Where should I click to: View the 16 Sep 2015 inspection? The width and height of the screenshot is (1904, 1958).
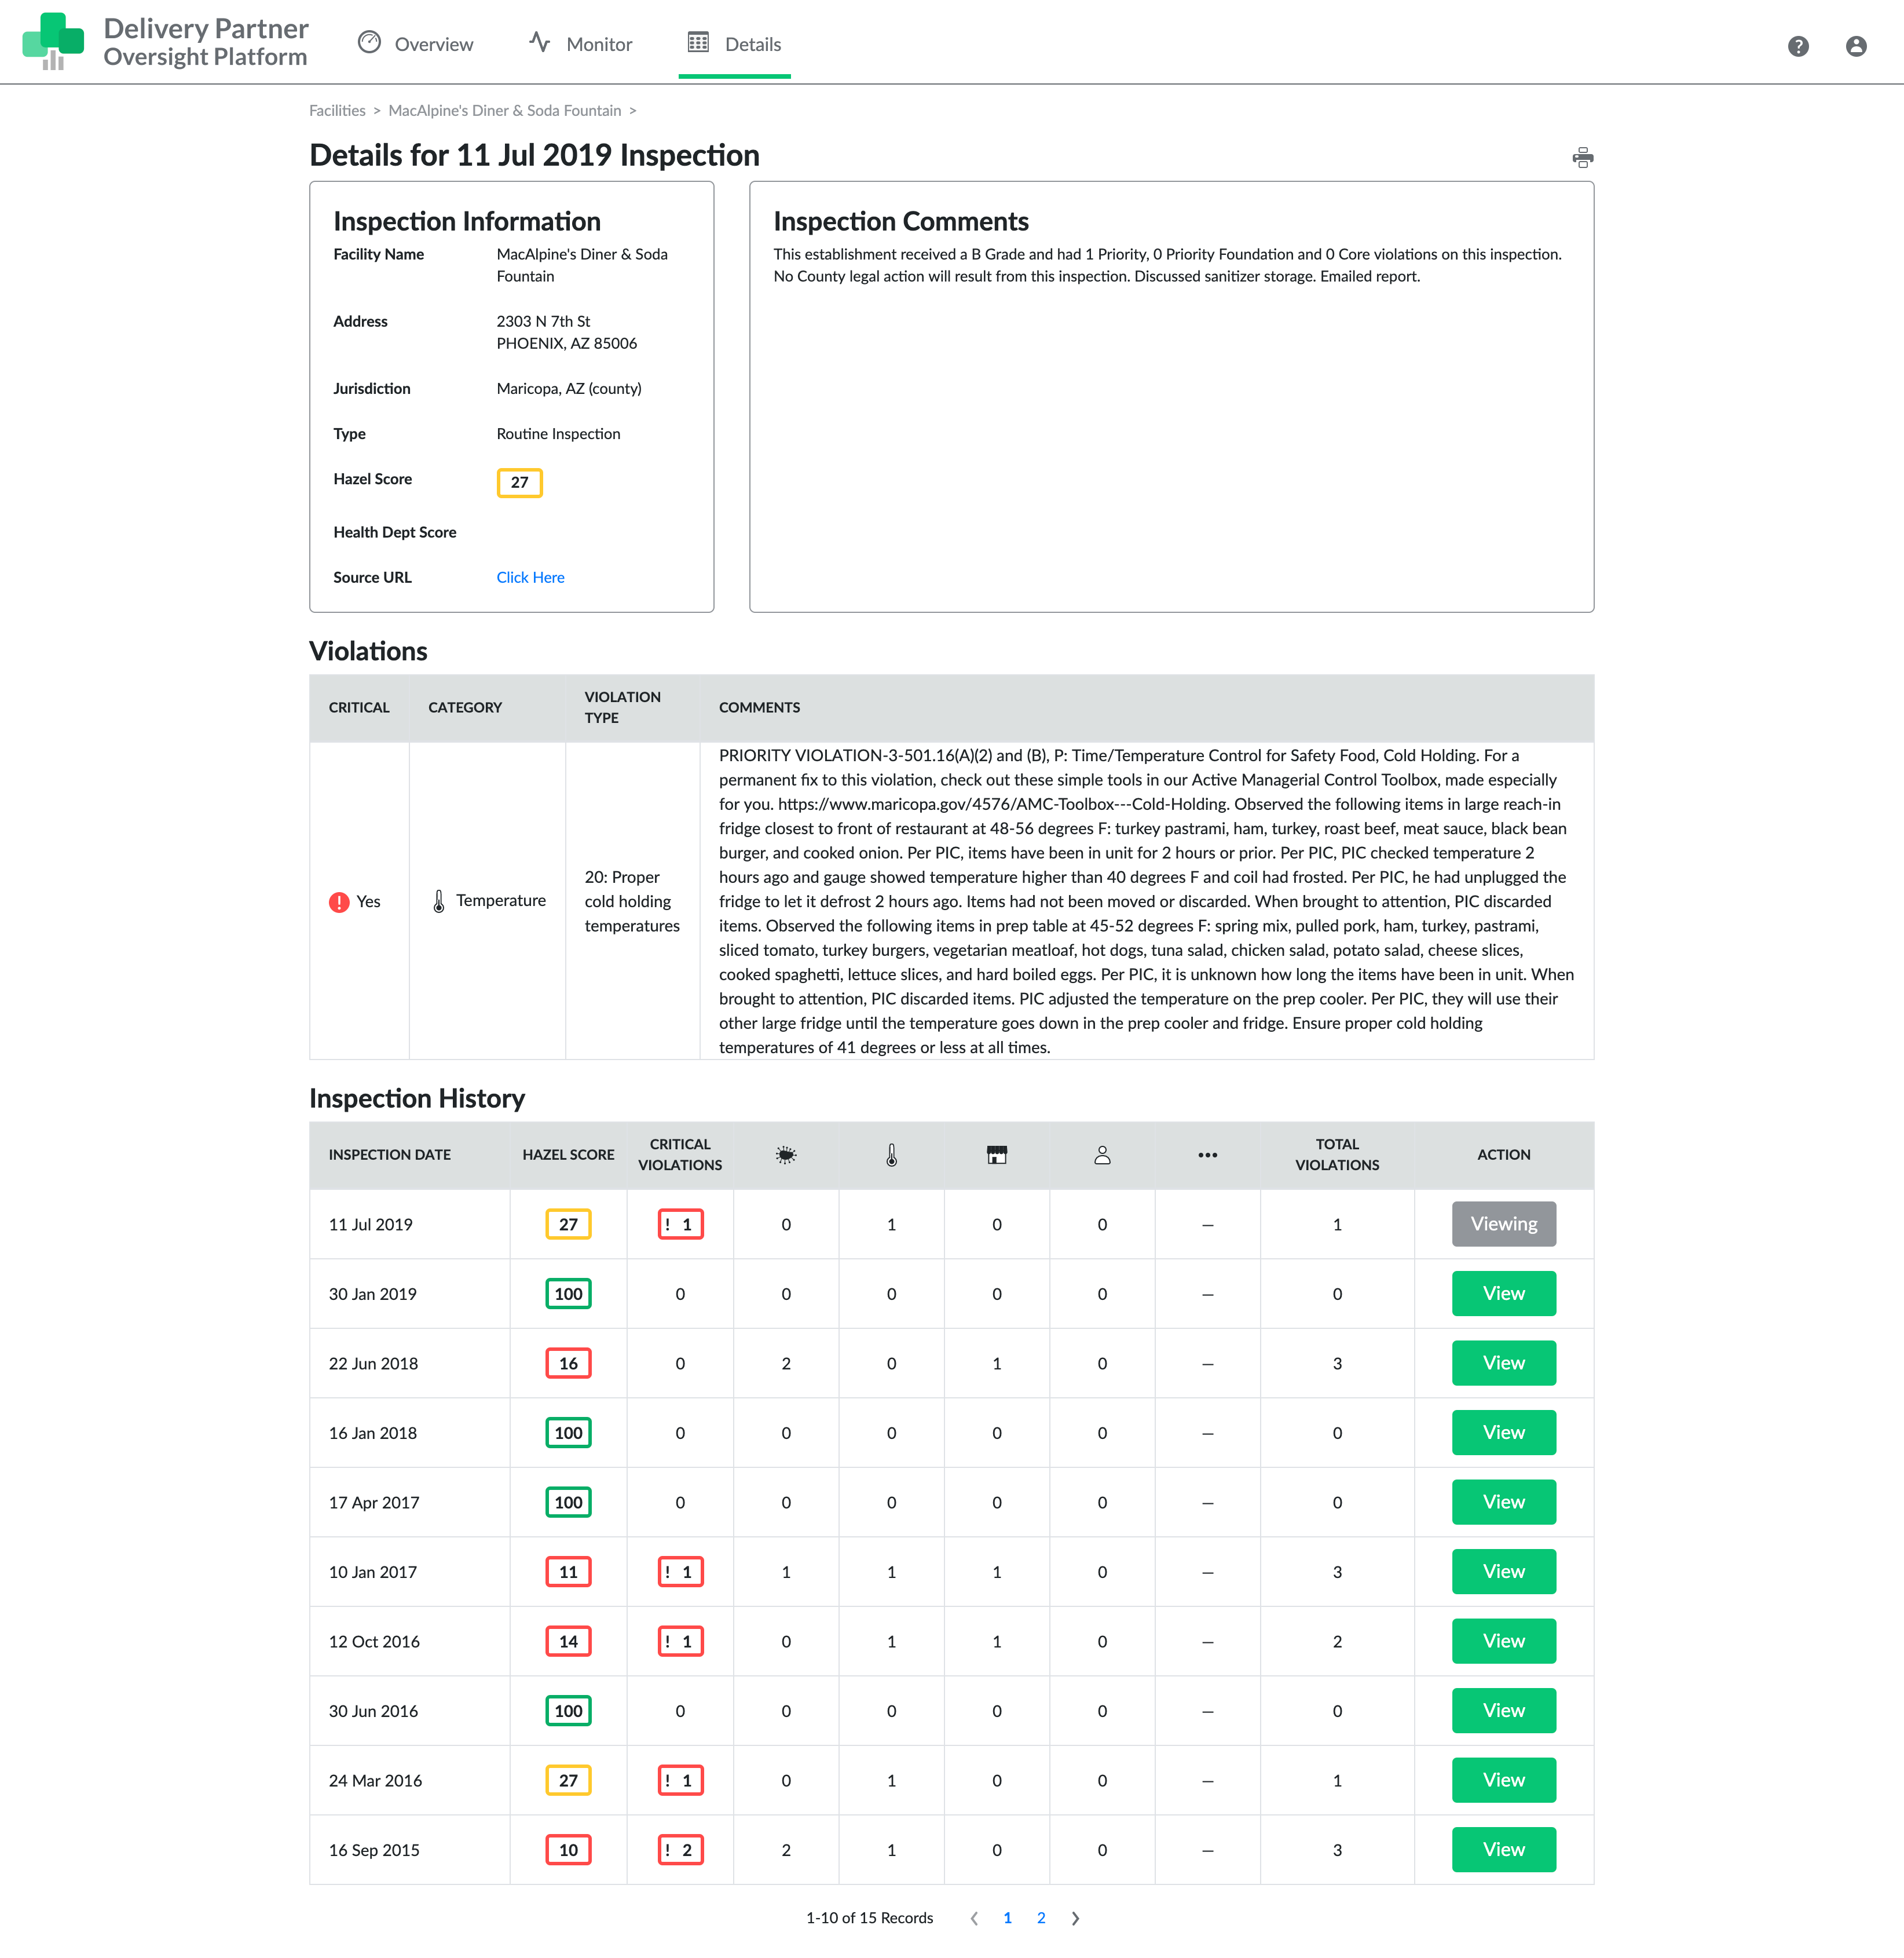pos(1503,1849)
